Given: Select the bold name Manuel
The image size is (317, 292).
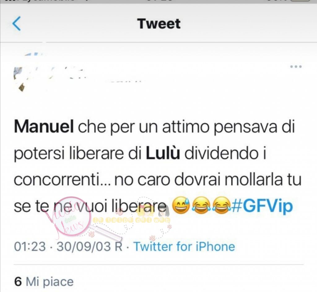Looking at the screenshot, I should tap(44, 127).
